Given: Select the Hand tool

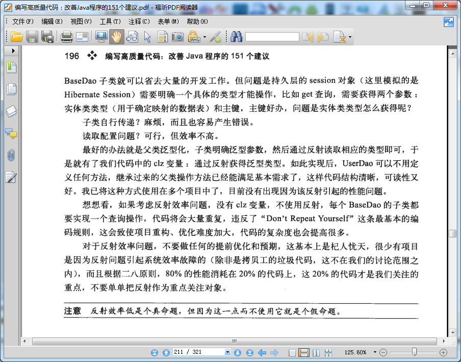Looking at the screenshot, I should pos(116,37).
